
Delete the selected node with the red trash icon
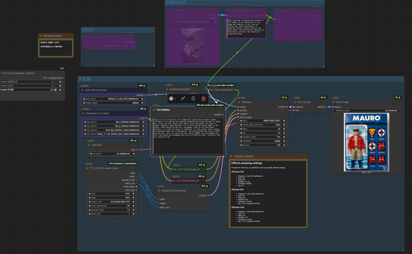coord(203,99)
